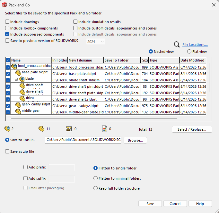Click the Type column header
Image resolution: width=219 pixels, height=213 pixels.
(164, 60)
